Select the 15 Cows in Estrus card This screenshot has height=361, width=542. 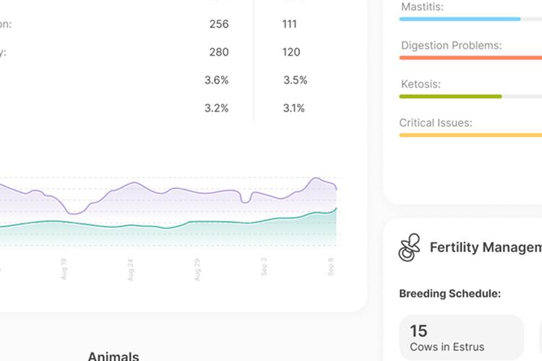coord(462,338)
